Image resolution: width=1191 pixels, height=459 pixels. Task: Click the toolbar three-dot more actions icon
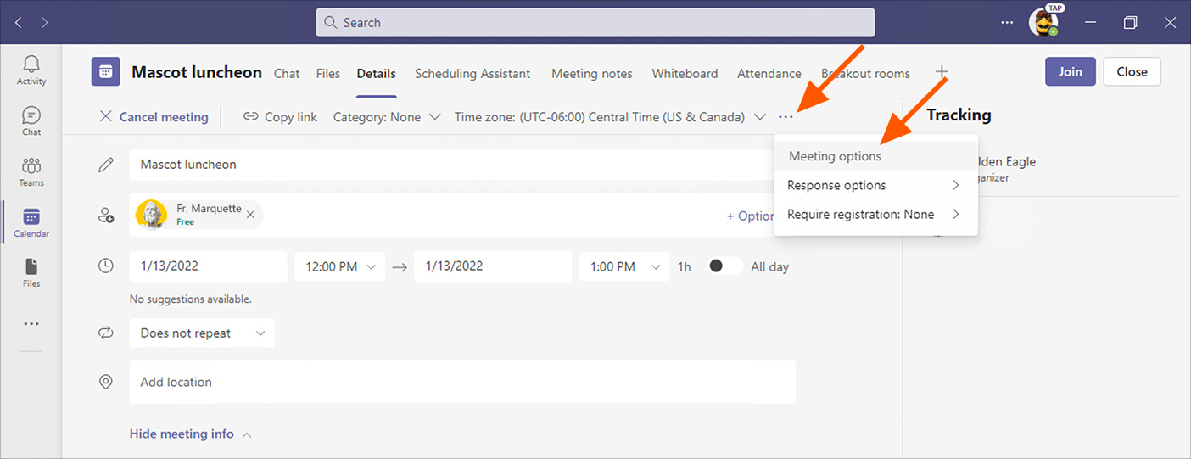(x=786, y=117)
